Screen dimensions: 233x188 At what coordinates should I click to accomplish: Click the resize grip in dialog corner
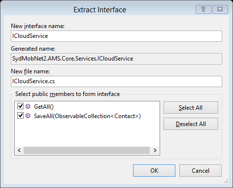coord(226,181)
